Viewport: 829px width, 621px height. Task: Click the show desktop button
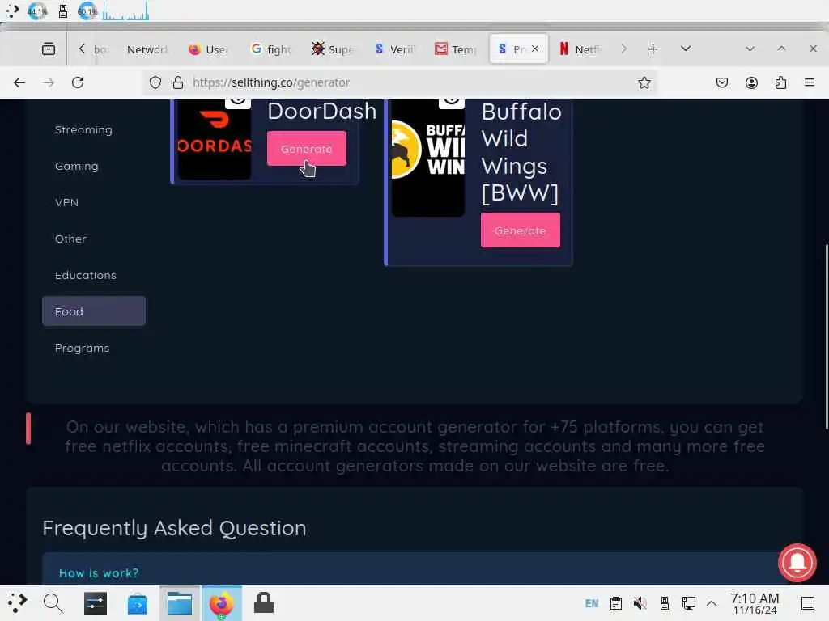807,603
